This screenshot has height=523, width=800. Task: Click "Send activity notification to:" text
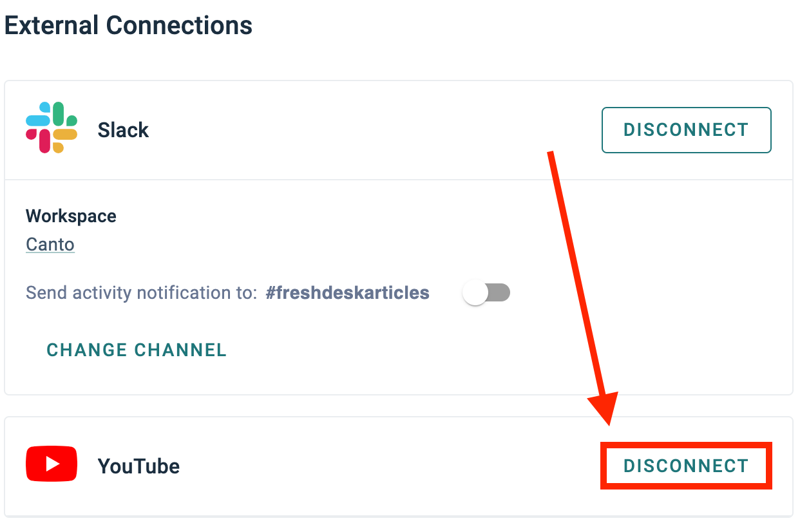pos(141,293)
